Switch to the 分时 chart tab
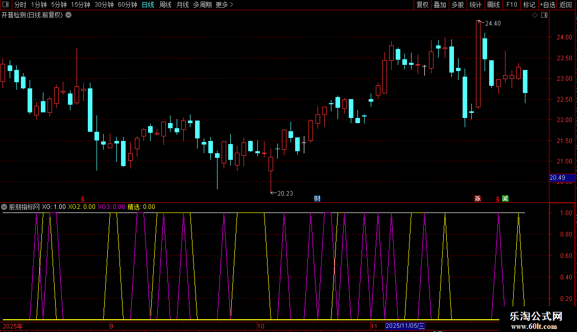Viewport: 577px width, 332px height. pos(20,5)
